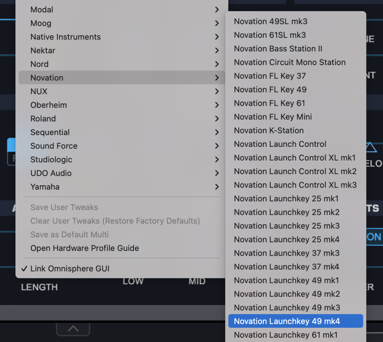Click the up-chevron button at the bottom

point(73,329)
